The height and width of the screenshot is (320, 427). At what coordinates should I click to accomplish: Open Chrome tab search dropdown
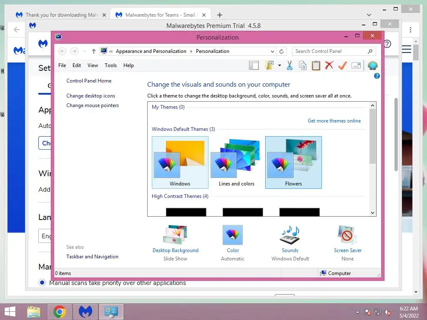pyautogui.click(x=369, y=15)
